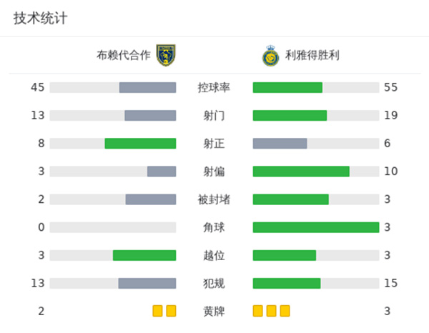The width and height of the screenshot is (429, 333).
Task: Click the 越位 stat label
Action: 214,255
